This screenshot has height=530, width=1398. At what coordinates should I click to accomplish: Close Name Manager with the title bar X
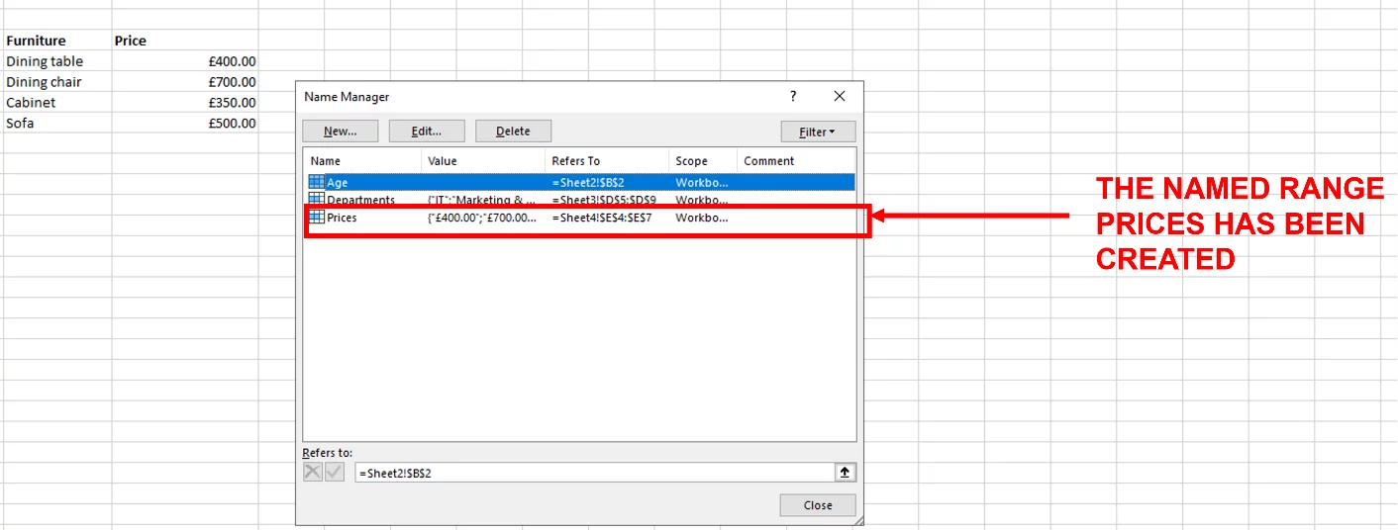840,96
